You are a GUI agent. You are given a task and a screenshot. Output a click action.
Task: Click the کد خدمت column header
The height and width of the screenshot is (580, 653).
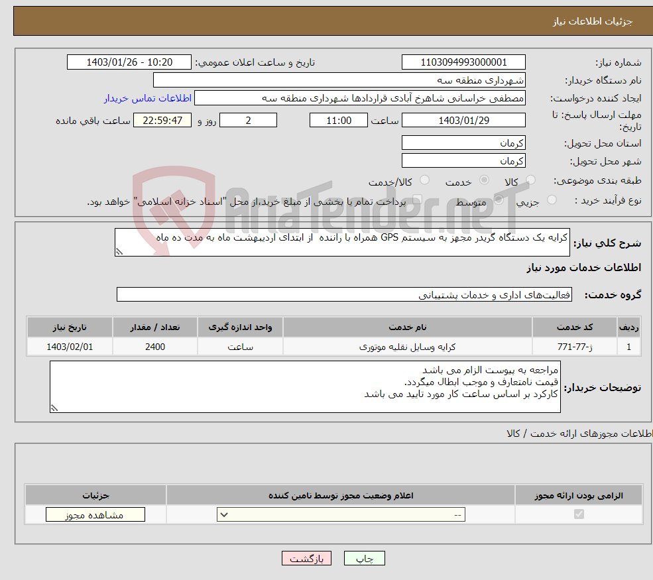574,327
